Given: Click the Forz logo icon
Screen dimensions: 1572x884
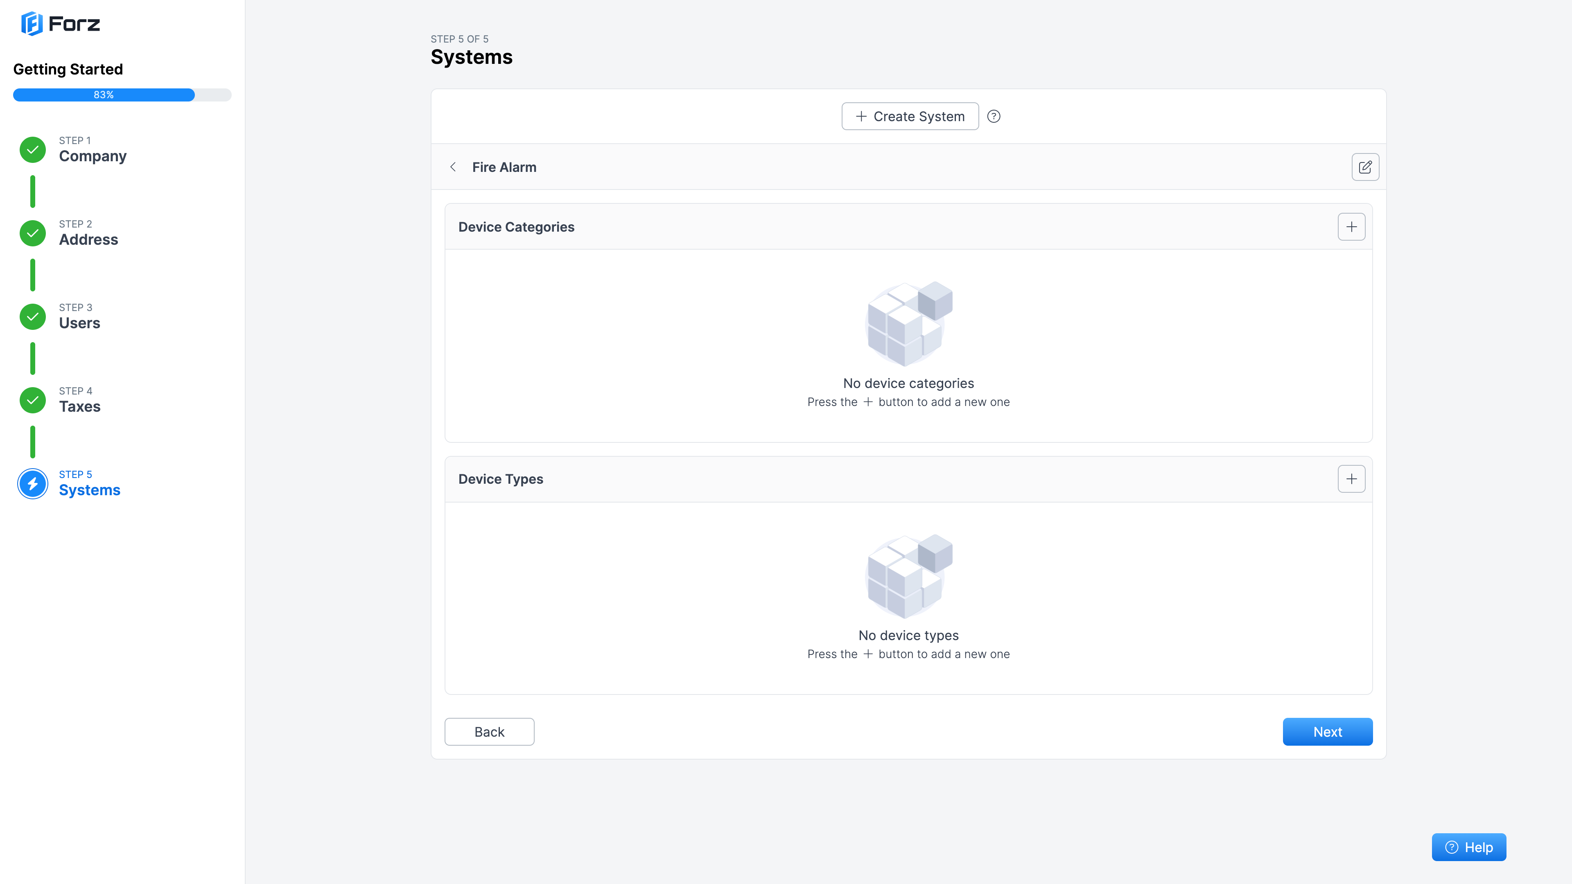Looking at the screenshot, I should pyautogui.click(x=32, y=24).
